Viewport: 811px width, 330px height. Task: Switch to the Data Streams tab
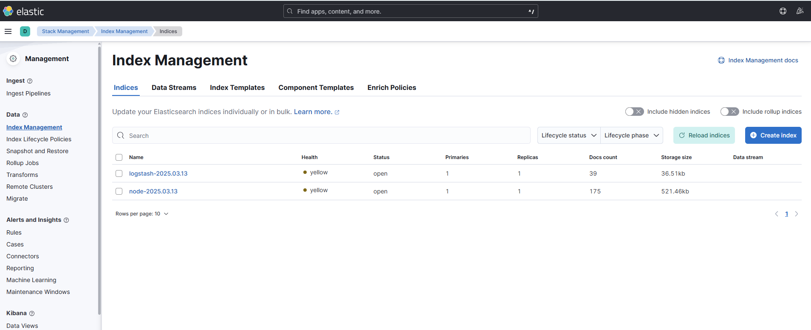(x=174, y=87)
